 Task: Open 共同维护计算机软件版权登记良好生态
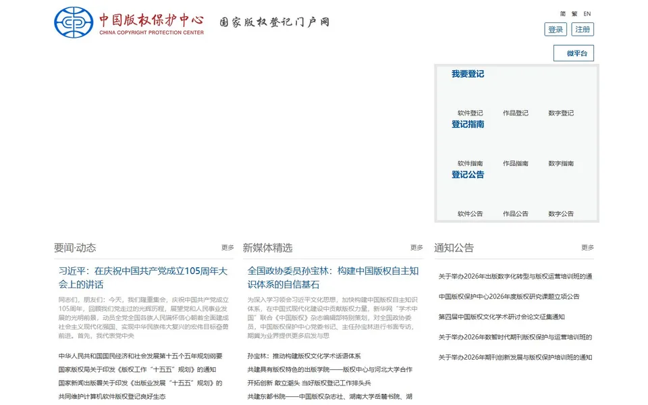[x=112, y=396]
